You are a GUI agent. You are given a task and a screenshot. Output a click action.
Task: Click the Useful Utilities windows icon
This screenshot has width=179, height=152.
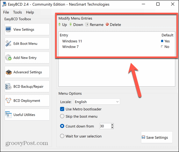pos(9,115)
